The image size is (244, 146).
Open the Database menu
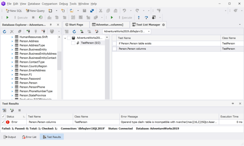[x=34, y=3]
